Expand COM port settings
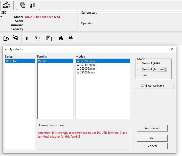The height and width of the screenshot is (156, 182). (153, 86)
